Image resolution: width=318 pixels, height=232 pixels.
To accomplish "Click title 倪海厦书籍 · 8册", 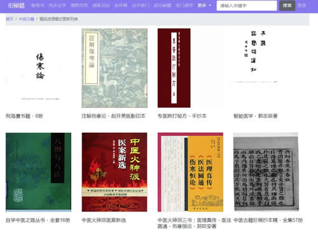I will click(x=24, y=116).
